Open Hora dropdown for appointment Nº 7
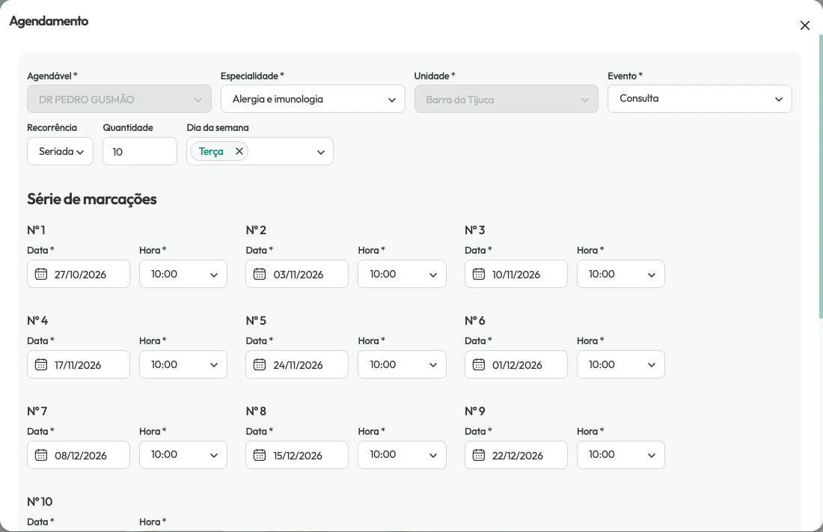 click(183, 455)
